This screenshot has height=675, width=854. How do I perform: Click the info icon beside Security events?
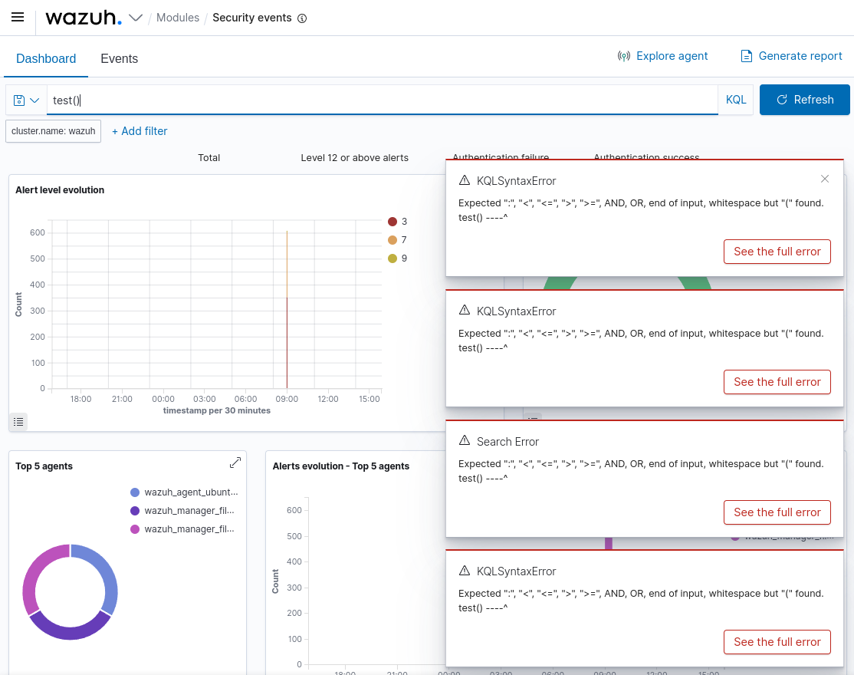tap(301, 18)
